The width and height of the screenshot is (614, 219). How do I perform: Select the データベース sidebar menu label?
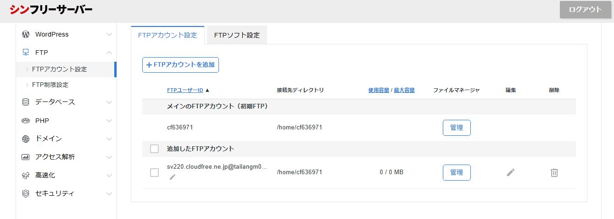pos(55,102)
